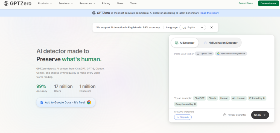Try the Paraphrased by AI example
Screen dimensions: 280x133
click(x=186, y=104)
